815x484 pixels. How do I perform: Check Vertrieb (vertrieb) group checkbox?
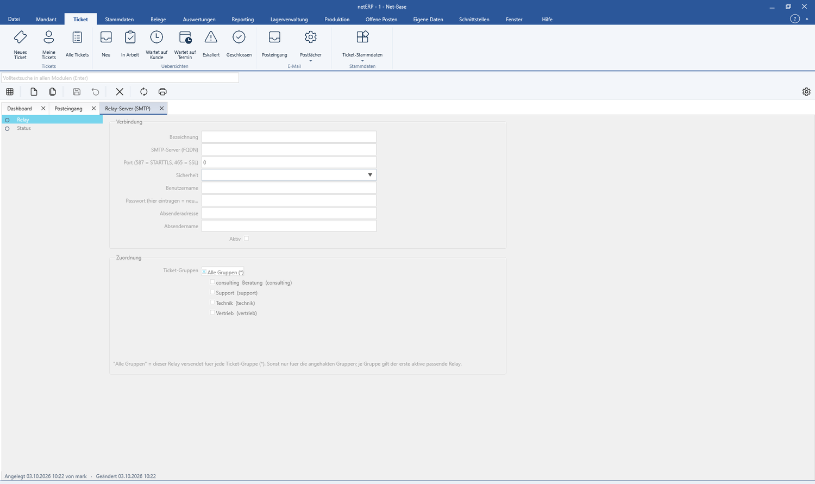click(212, 312)
